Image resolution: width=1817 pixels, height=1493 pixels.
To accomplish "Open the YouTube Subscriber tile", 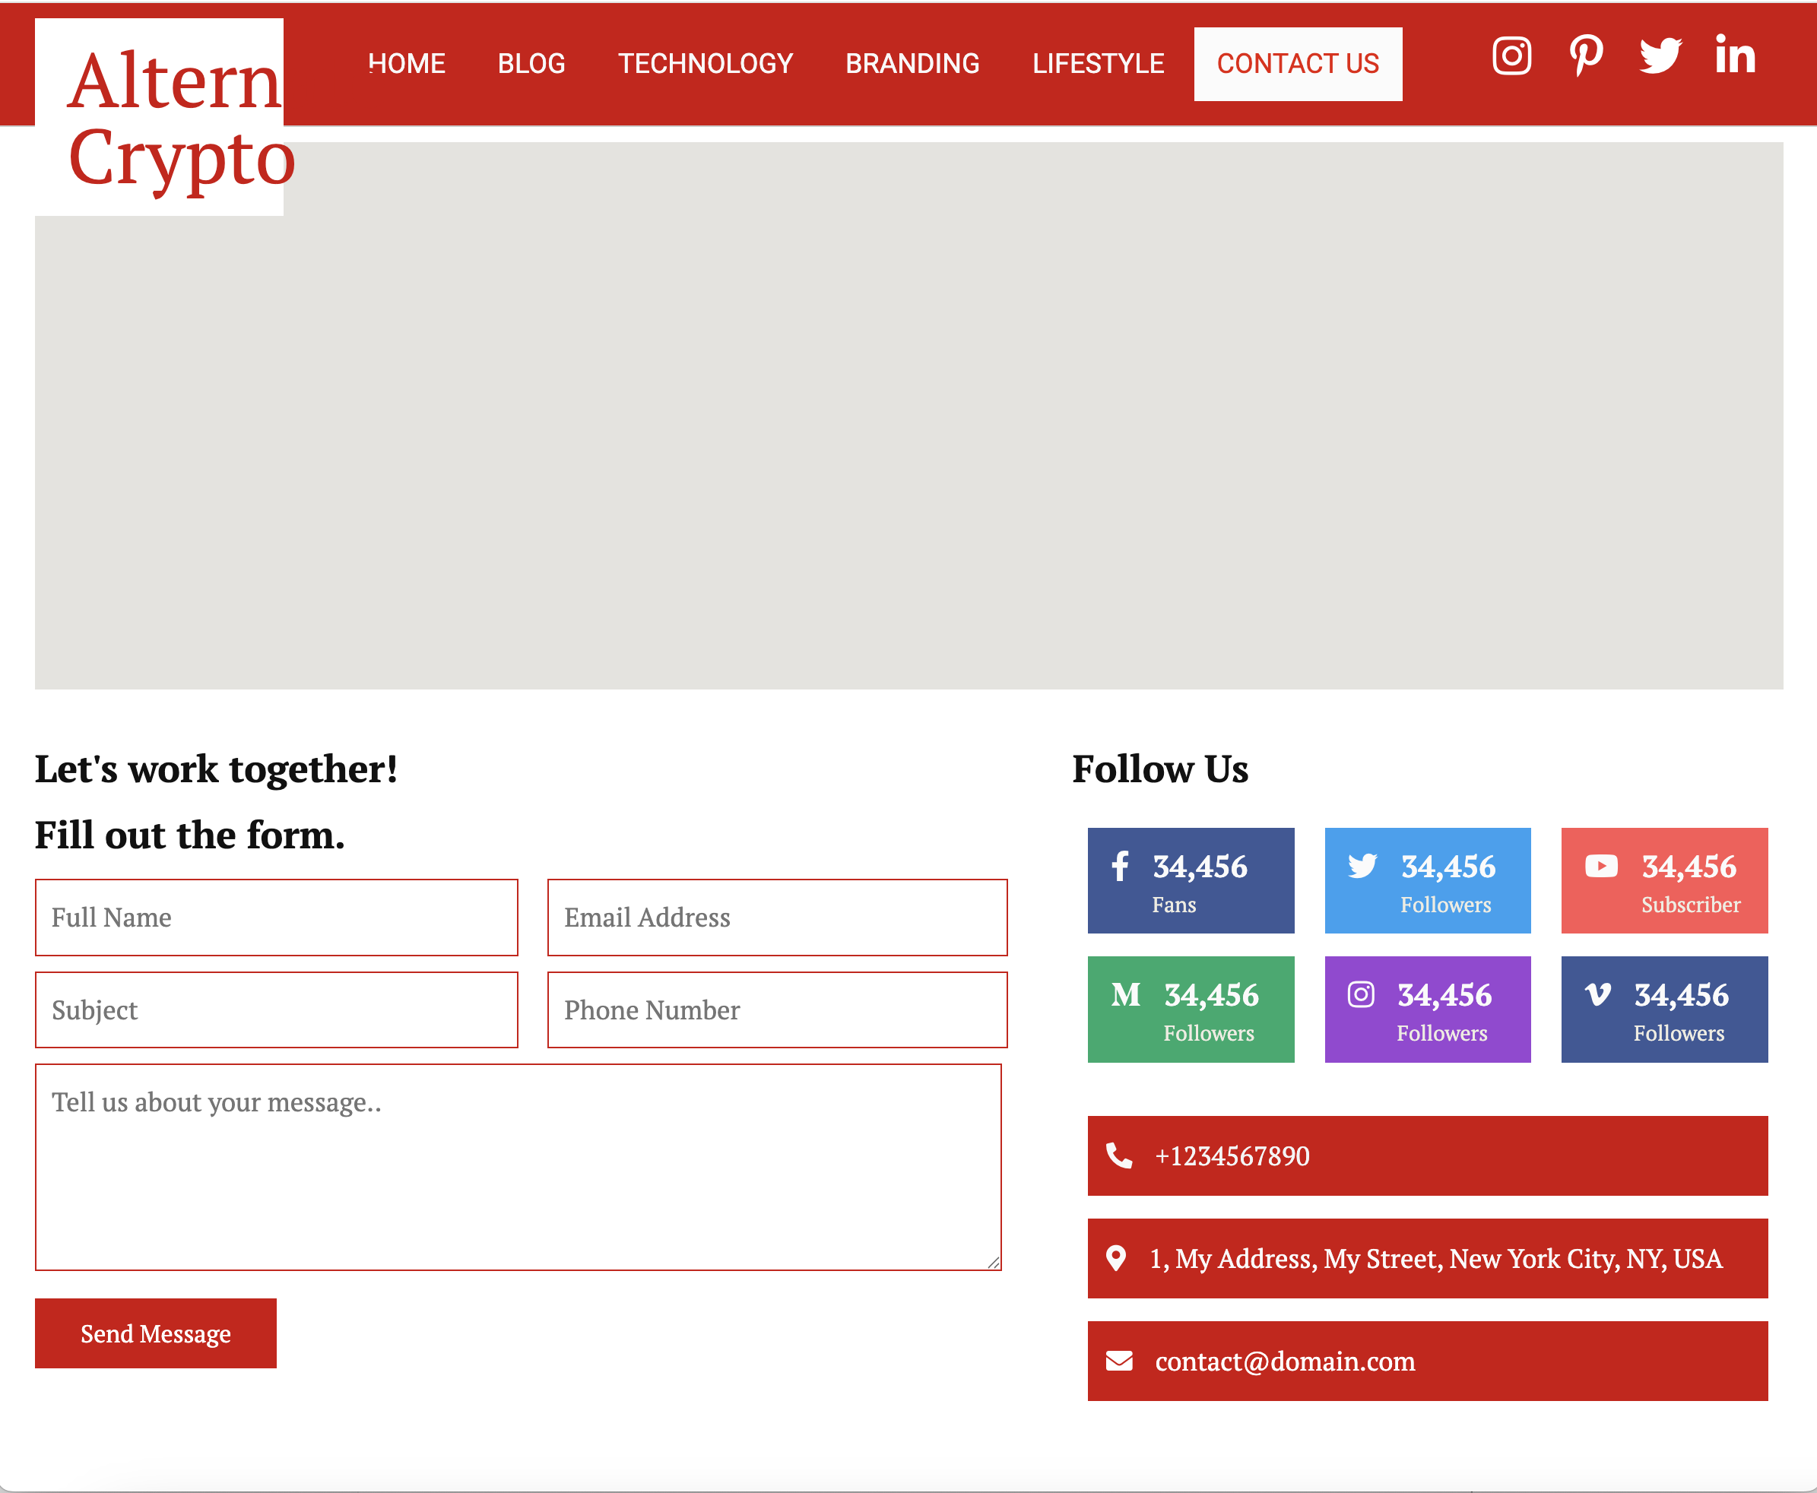I will (1664, 880).
